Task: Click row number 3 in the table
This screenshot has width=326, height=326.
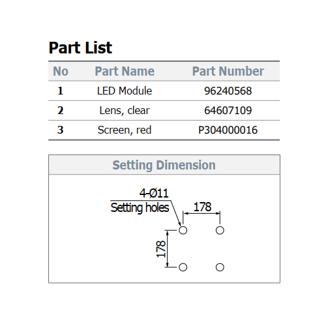Action: (61, 130)
